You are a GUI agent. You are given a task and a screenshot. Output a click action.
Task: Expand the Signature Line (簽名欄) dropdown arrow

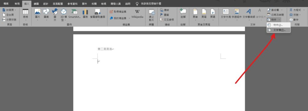282,10
